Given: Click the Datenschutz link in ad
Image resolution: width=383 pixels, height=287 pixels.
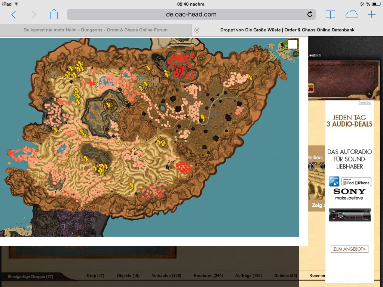Looking at the screenshot, I should tap(365, 102).
